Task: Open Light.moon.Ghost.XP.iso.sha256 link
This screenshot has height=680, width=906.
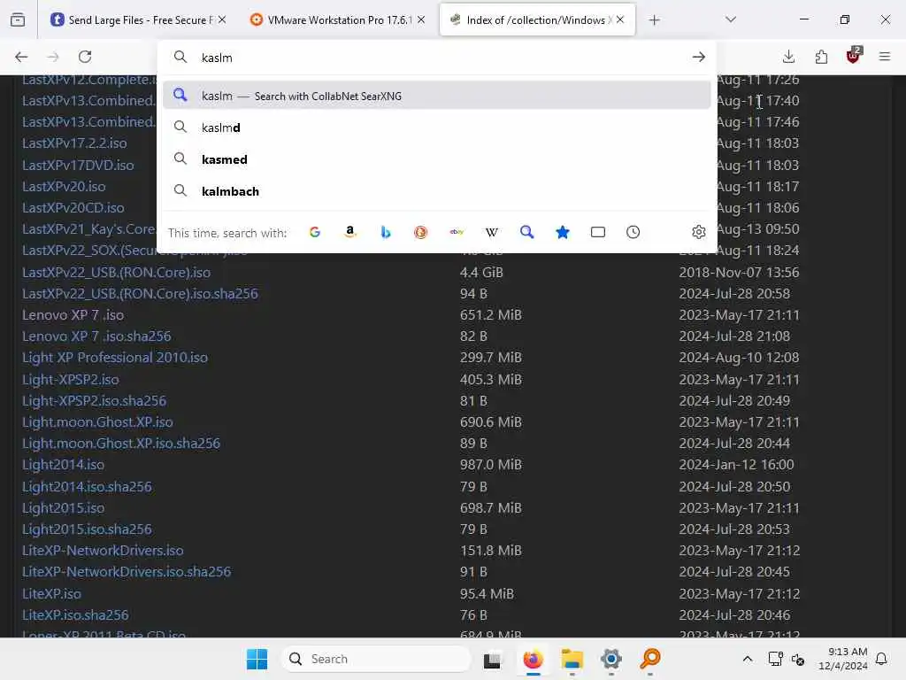Action: (x=120, y=444)
